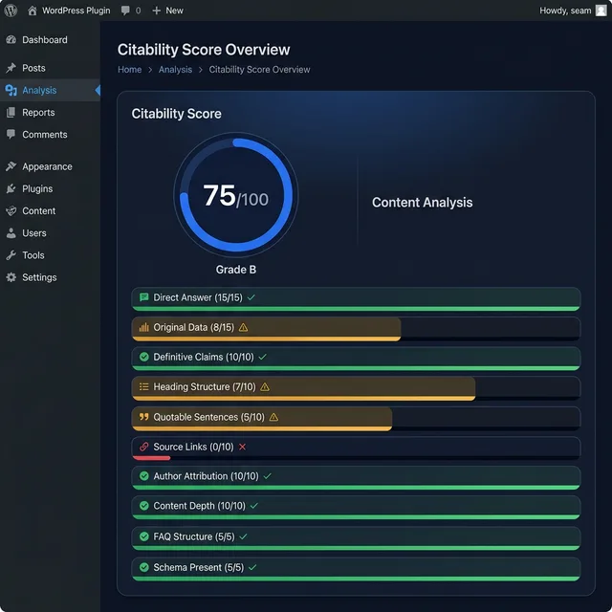Click the Appearance paintbrush icon
This screenshot has width=612, height=612.
[x=11, y=166]
